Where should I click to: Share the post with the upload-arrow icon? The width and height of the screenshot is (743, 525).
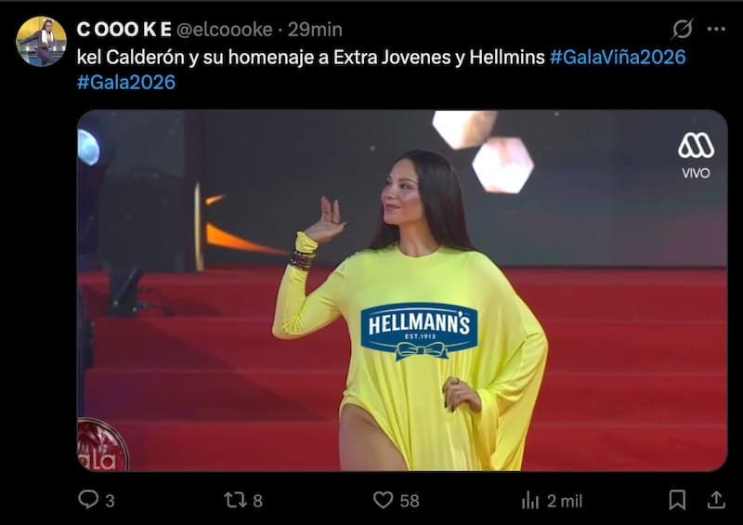(716, 500)
